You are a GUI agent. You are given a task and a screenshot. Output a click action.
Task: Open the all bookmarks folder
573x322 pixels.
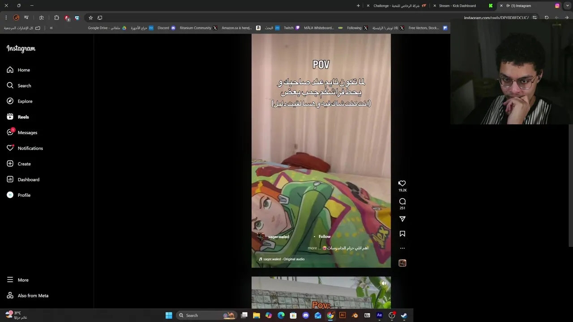(22, 28)
